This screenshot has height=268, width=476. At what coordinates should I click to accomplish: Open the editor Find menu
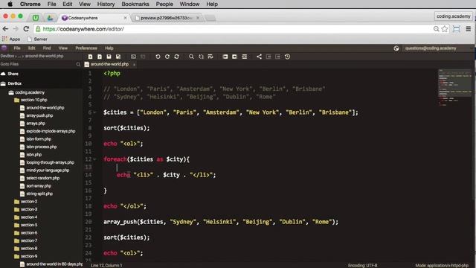(x=47, y=48)
